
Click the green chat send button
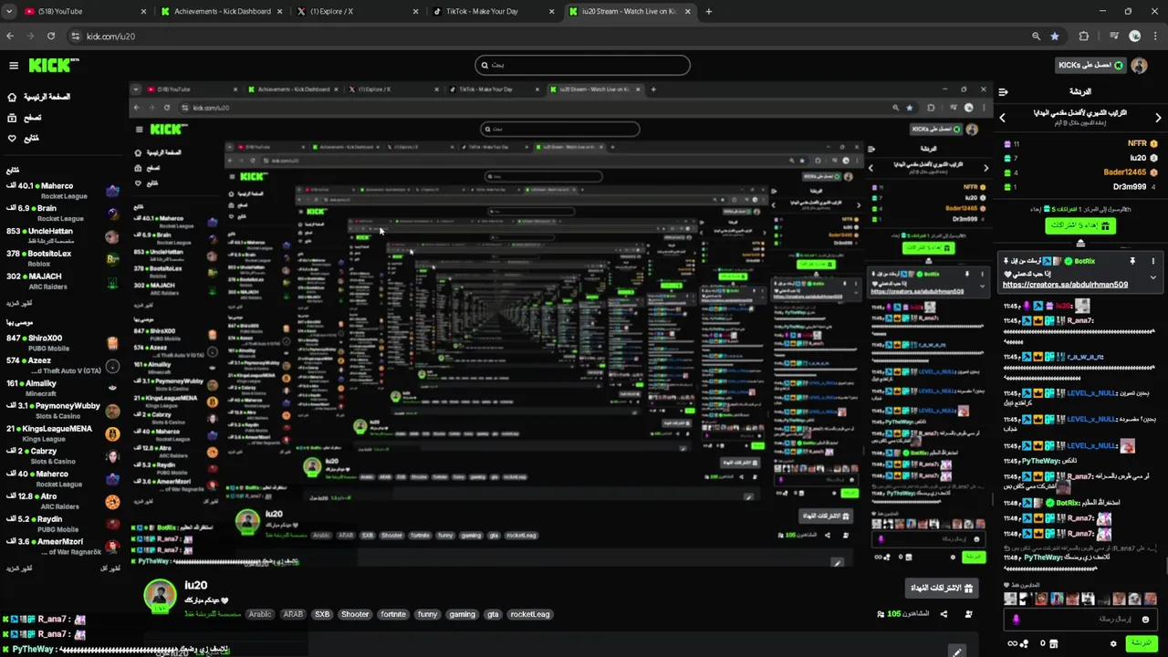pyautogui.click(x=1141, y=643)
